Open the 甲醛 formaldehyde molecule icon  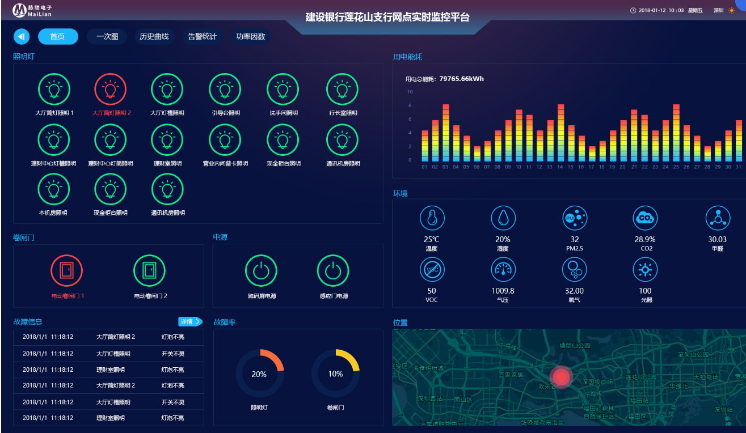pyautogui.click(x=717, y=218)
